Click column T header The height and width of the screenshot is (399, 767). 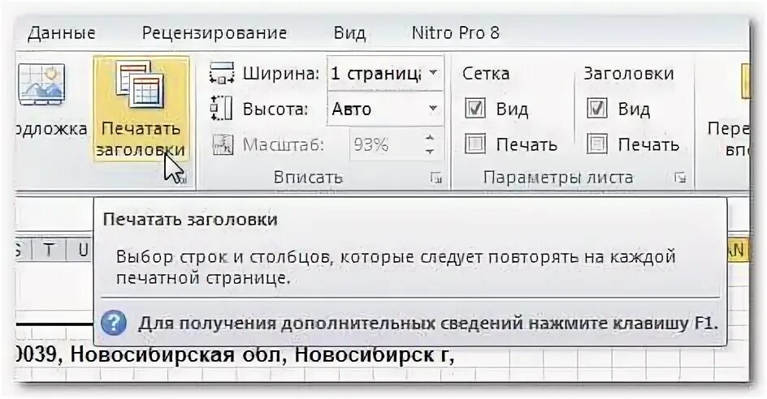49,251
